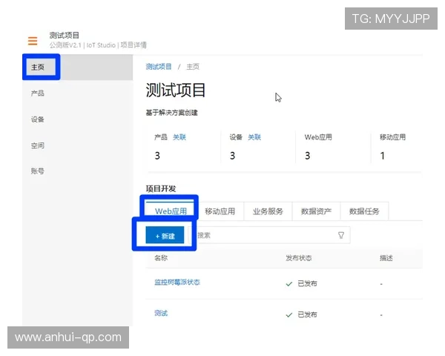
Task: Click the + 新建 button
Action: pyautogui.click(x=165, y=235)
